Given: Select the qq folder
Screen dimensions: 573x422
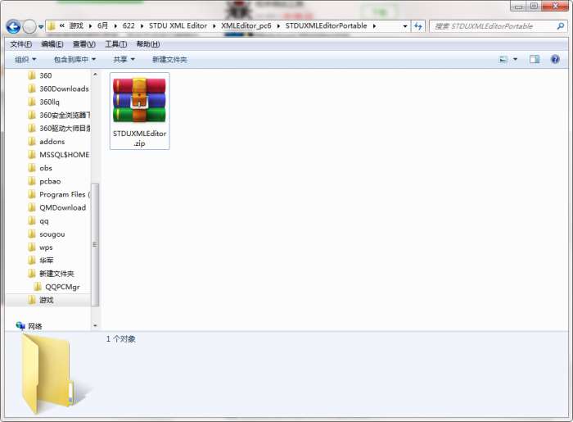Looking at the screenshot, I should tap(38, 221).
